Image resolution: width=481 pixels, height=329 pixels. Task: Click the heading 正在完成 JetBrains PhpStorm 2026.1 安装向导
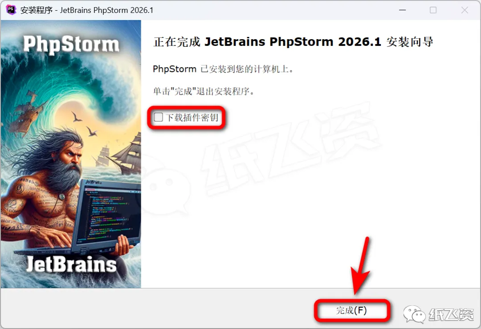pyautogui.click(x=293, y=42)
